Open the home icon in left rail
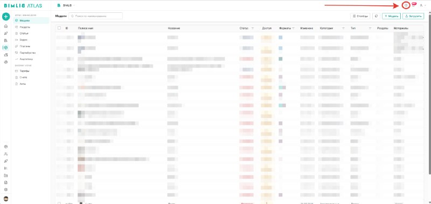This screenshot has width=431, height=204. point(6,26)
